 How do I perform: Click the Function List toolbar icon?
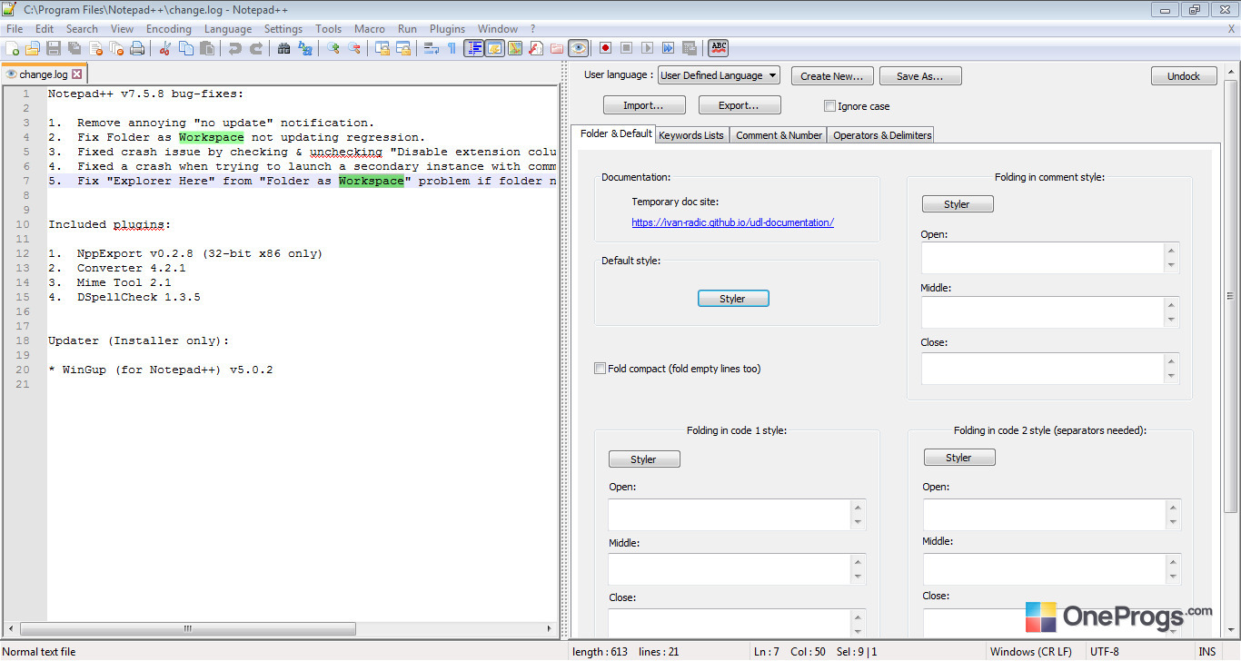pos(535,48)
